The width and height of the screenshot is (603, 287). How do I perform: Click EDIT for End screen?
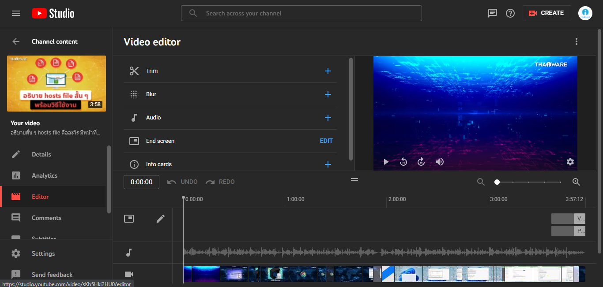click(x=326, y=141)
